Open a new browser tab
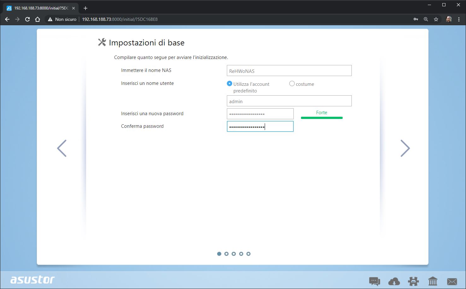The width and height of the screenshot is (466, 289). click(86, 8)
